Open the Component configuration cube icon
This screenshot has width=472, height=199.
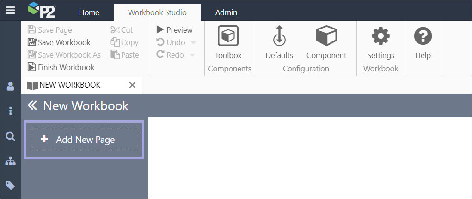[x=326, y=36]
